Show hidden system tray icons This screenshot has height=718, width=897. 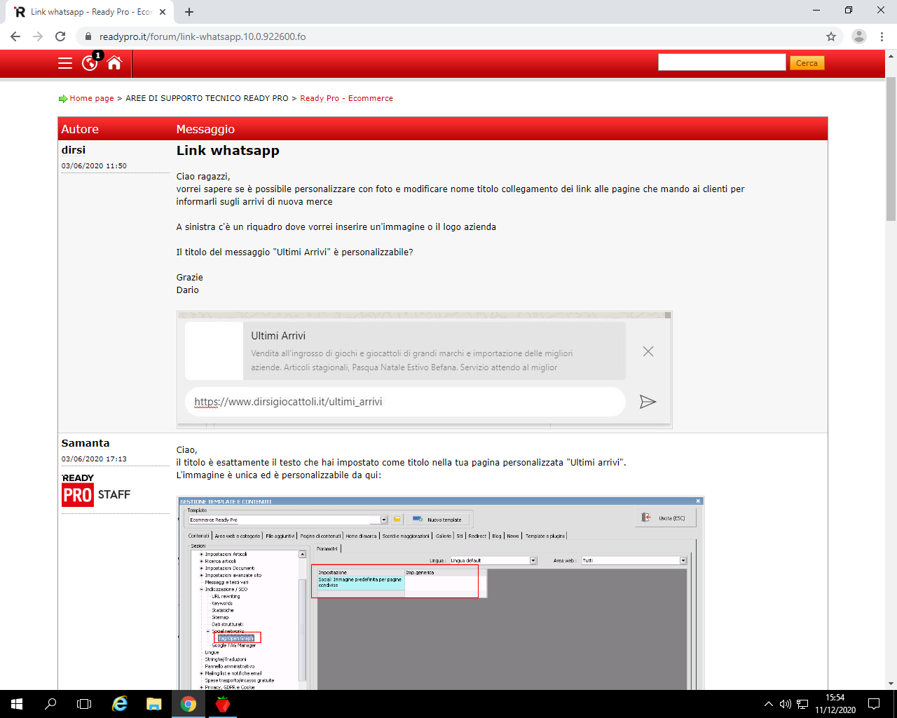(x=769, y=704)
